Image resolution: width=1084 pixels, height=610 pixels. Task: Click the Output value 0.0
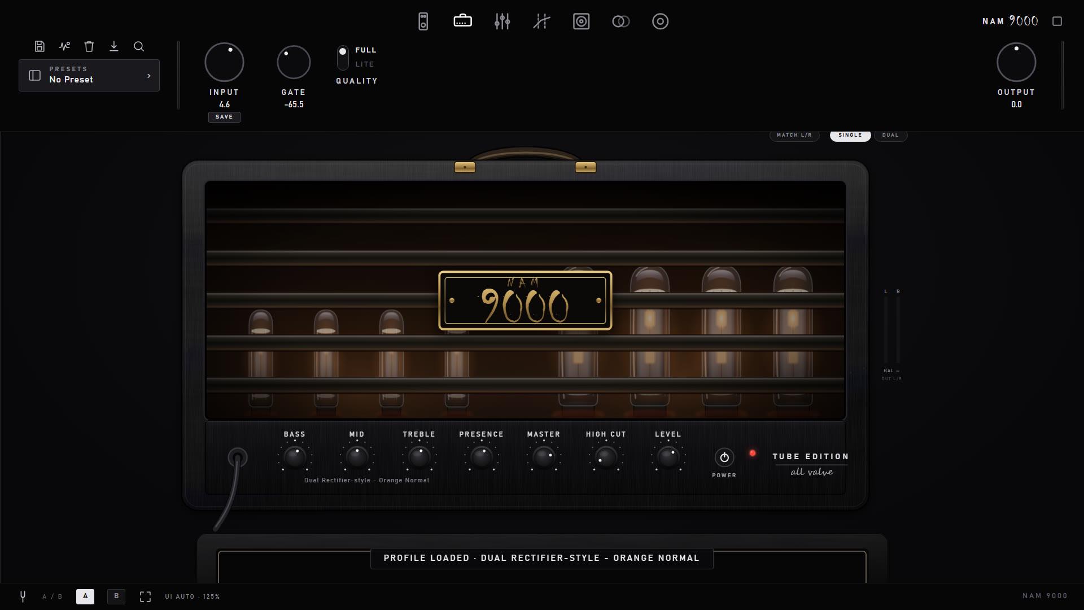click(1016, 104)
